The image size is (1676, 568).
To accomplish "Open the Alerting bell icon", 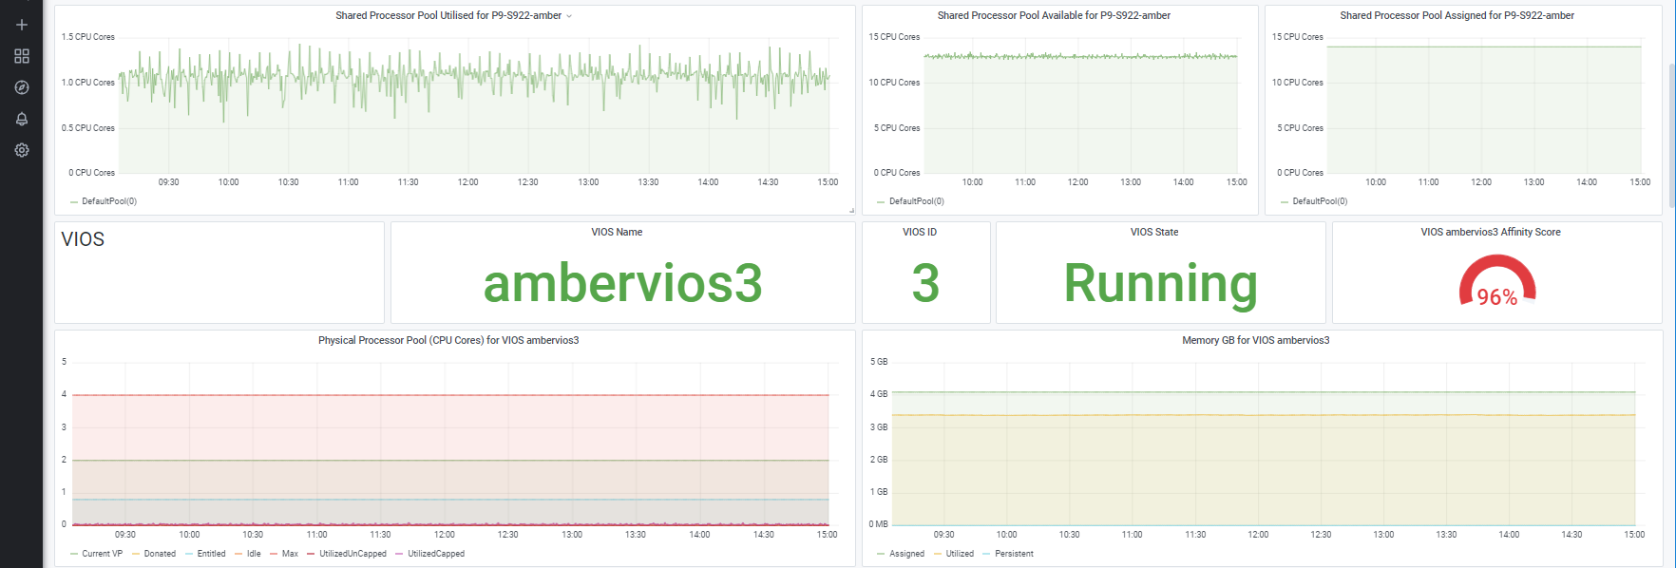I will coord(22,119).
